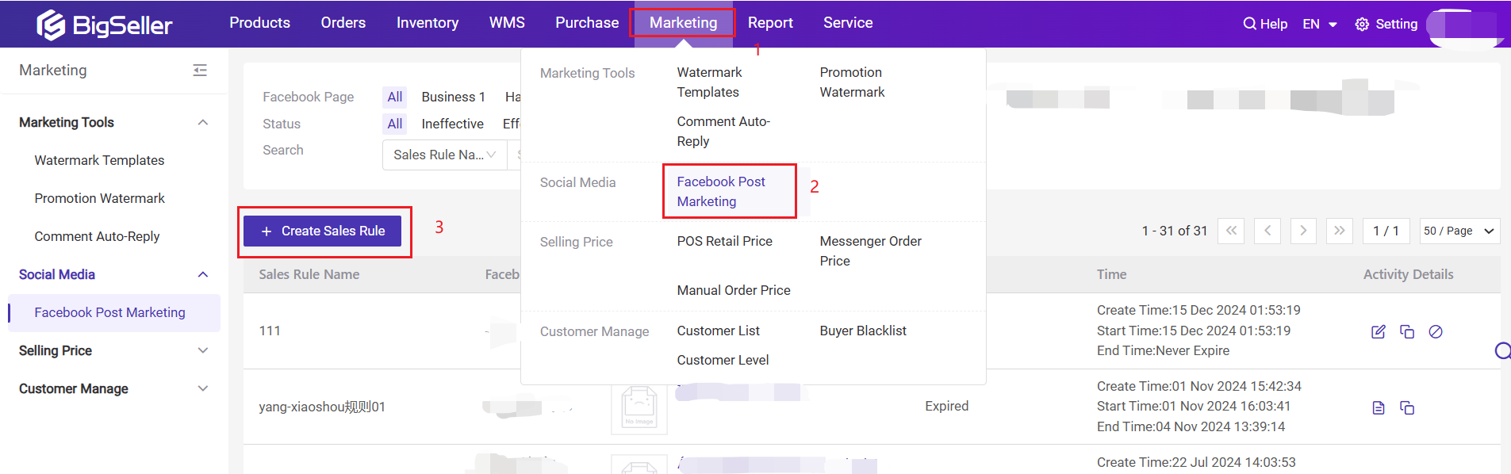Screen dimensions: 1511x474
Task: Select Buyer Blacklist in dropdown
Action: tap(863, 331)
